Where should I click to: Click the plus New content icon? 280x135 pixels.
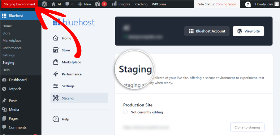tap(80, 4)
